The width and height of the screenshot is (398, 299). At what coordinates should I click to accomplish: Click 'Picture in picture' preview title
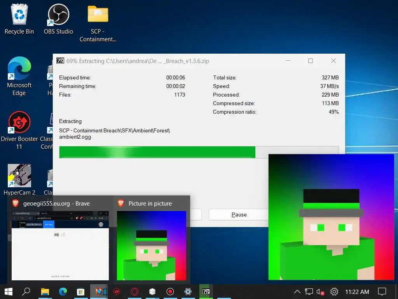[150, 203]
